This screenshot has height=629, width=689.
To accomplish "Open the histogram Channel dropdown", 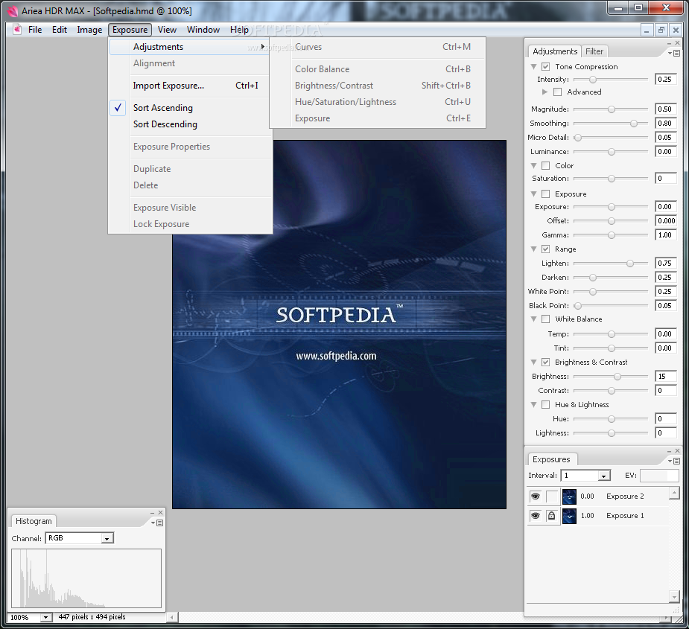I will (107, 538).
